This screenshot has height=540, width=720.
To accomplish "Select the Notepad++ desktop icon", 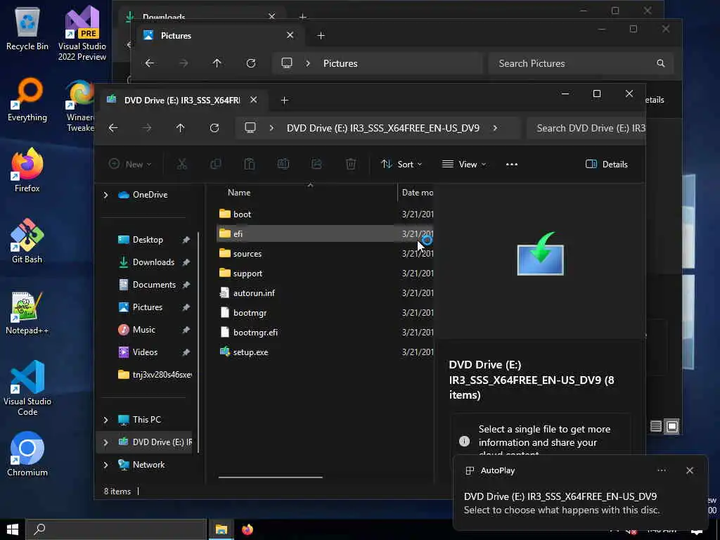I will 27,313.
